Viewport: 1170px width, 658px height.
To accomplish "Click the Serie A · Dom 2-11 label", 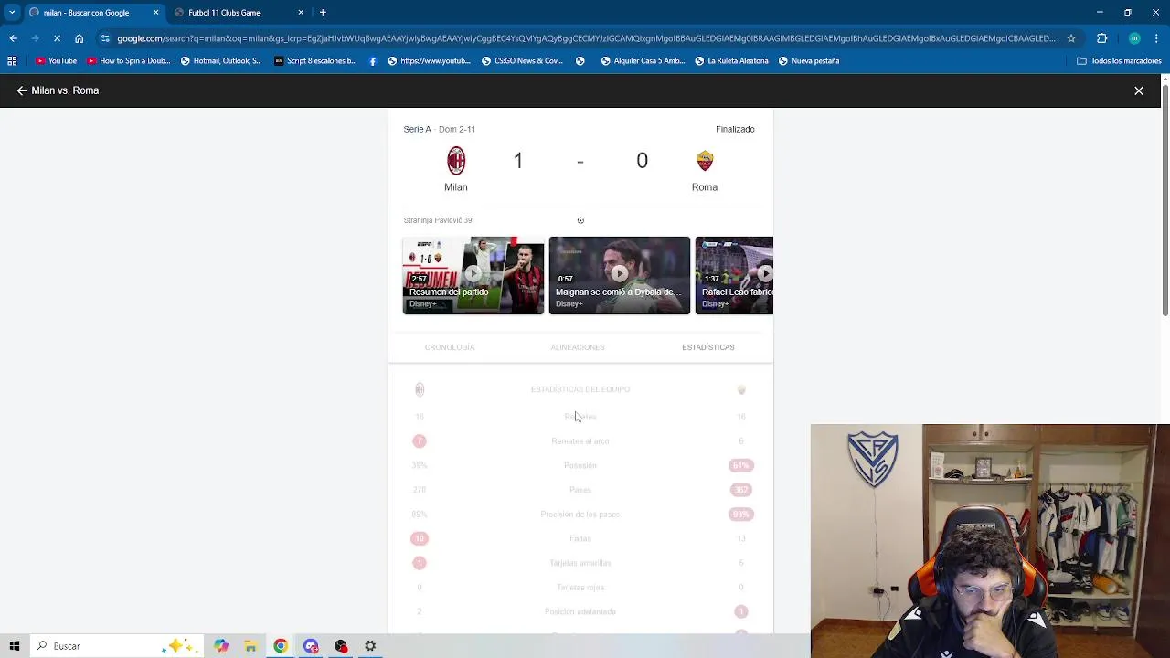I will click(x=440, y=129).
